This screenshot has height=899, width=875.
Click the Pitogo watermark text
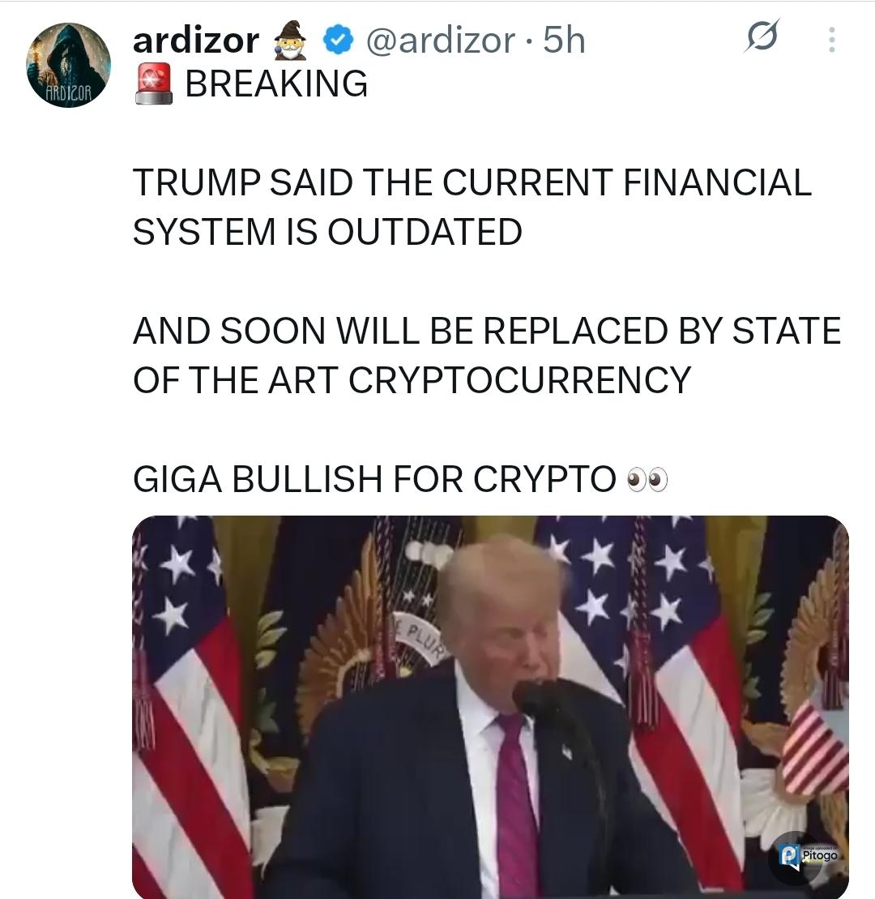coord(820,855)
